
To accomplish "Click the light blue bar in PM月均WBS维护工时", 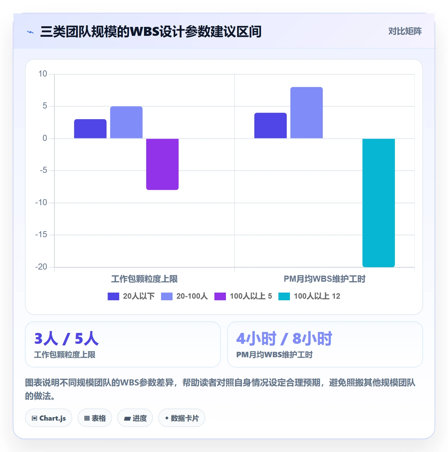I will click(307, 113).
